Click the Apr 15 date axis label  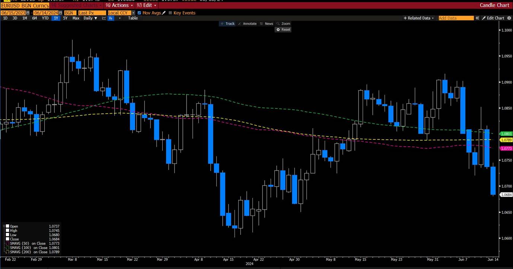tap(229, 259)
